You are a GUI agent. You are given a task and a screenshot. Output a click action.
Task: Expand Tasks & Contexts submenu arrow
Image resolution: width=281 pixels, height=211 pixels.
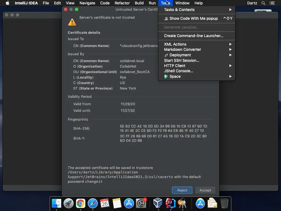(x=230, y=10)
